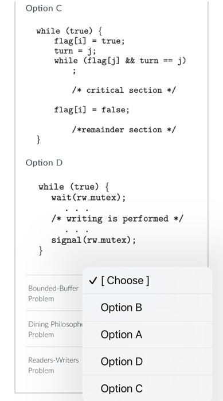
Task: Click the critical section comment
Action: point(124,90)
